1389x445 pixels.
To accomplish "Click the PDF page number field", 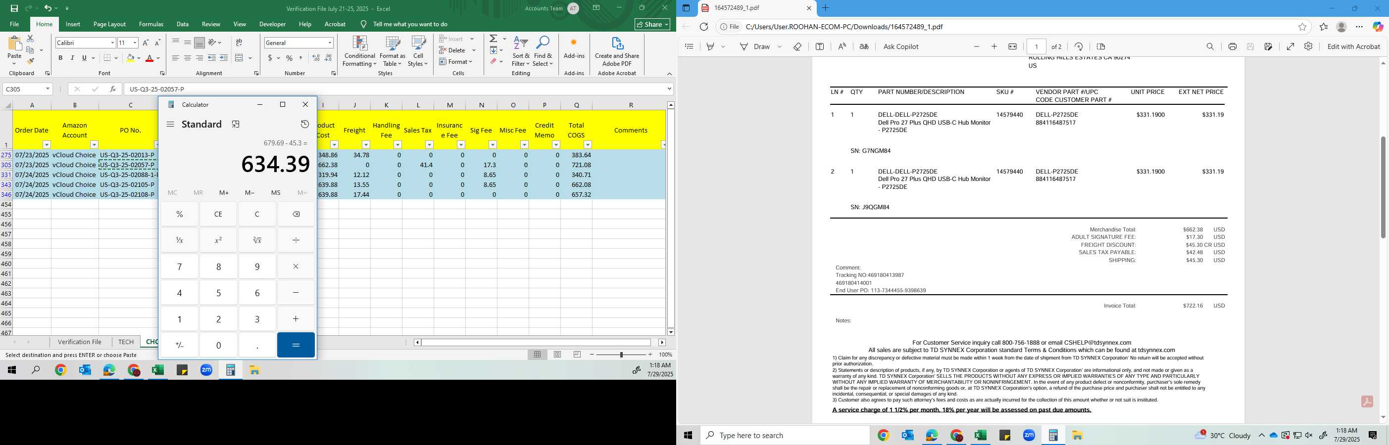I will 1036,46.
